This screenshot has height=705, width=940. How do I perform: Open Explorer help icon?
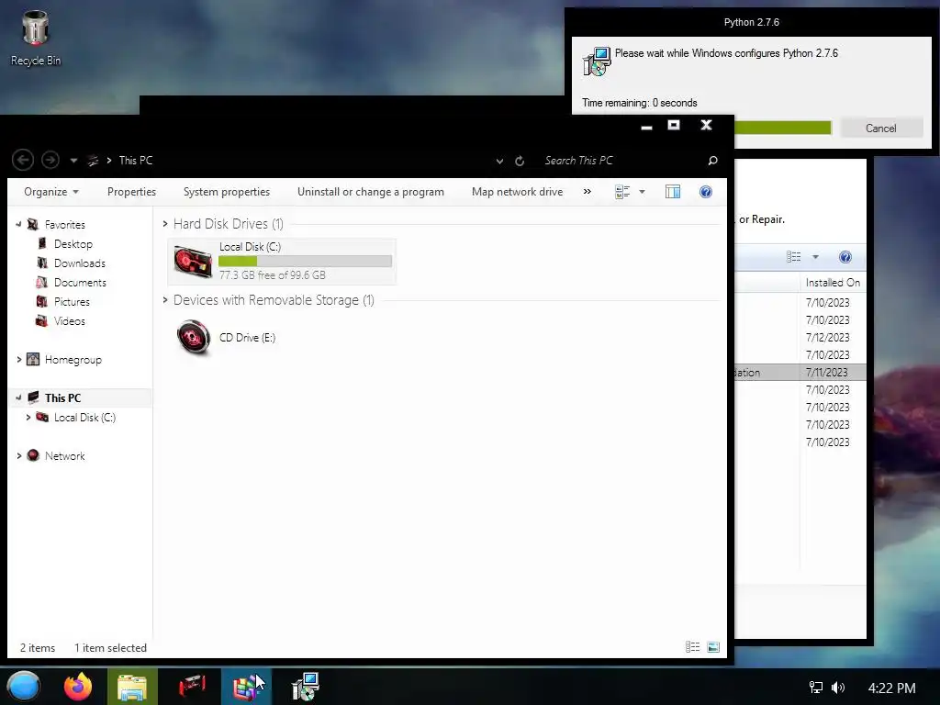point(706,192)
